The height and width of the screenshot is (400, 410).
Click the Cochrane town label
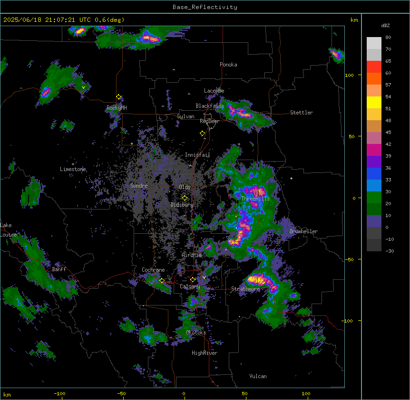coord(153,270)
